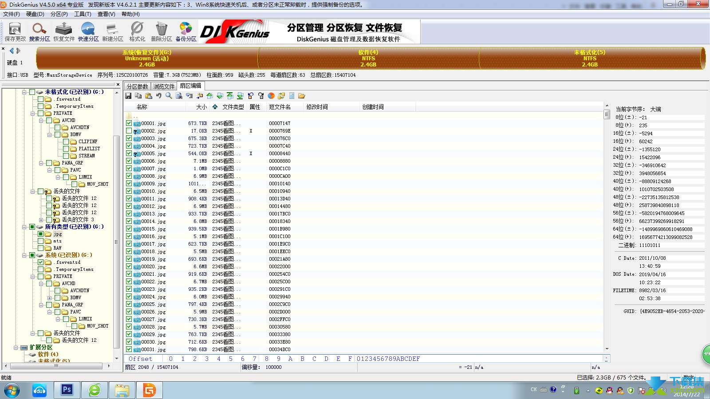Click the go-to-offset list icon
Image resolution: width=710 pixels, height=399 pixels.
pos(189,96)
